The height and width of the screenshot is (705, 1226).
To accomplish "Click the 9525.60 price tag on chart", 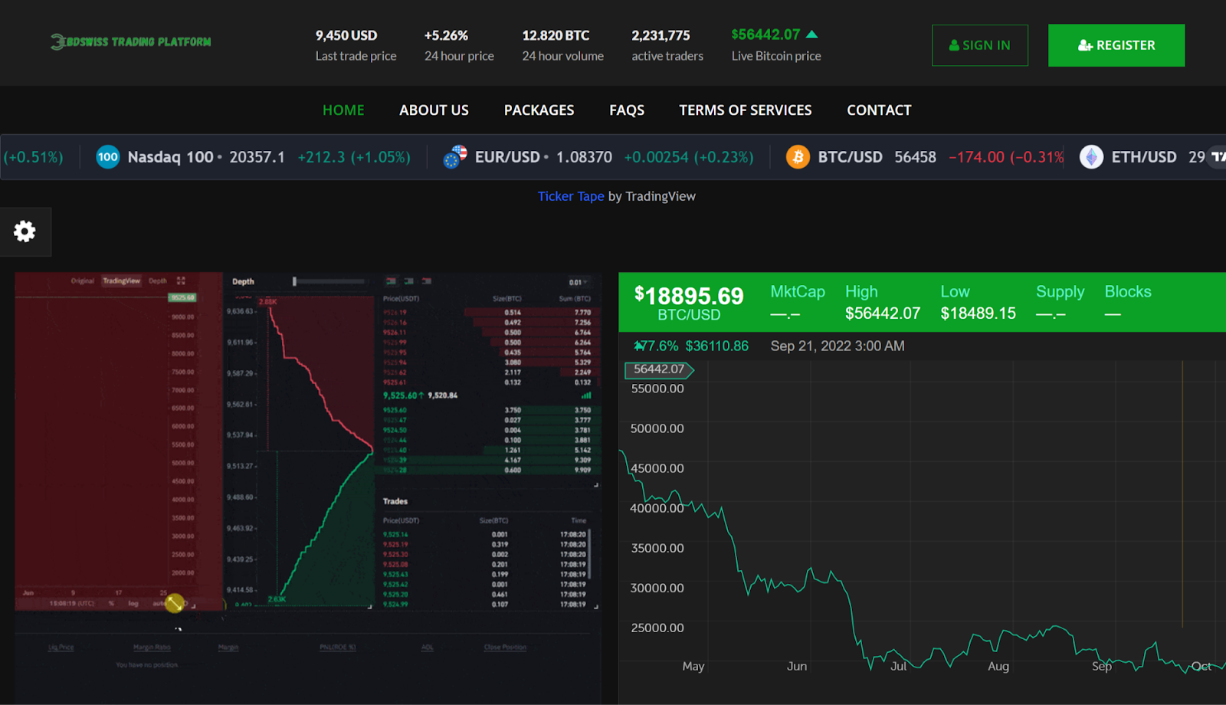I will [183, 297].
